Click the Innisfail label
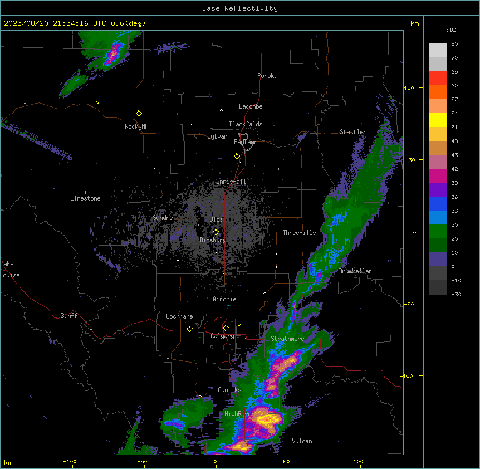Viewport: 480px width, 469px height. [231, 182]
